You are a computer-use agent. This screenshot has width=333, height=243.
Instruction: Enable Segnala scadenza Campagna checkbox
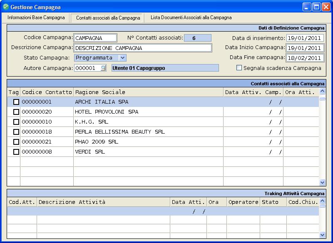(x=239, y=68)
